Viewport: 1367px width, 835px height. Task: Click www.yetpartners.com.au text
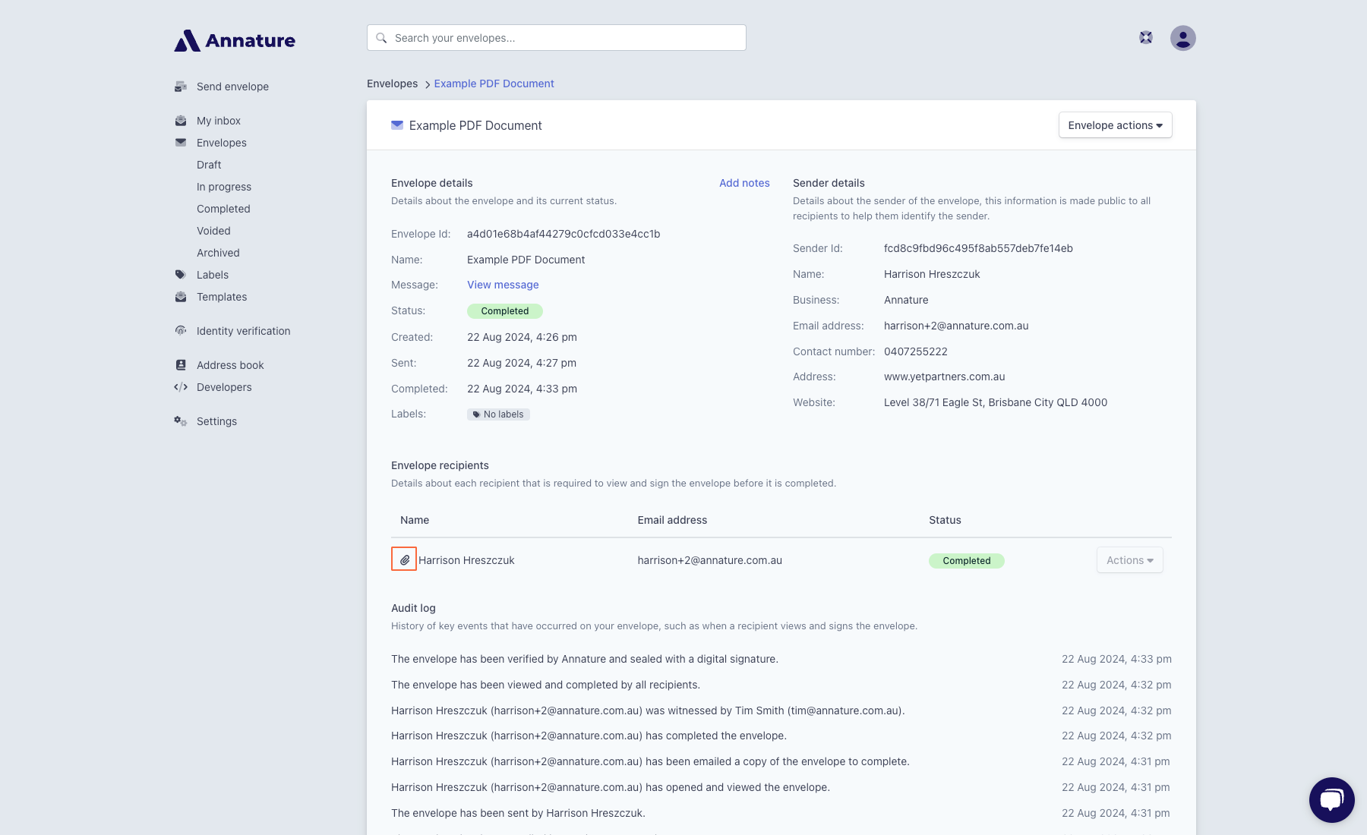click(945, 377)
